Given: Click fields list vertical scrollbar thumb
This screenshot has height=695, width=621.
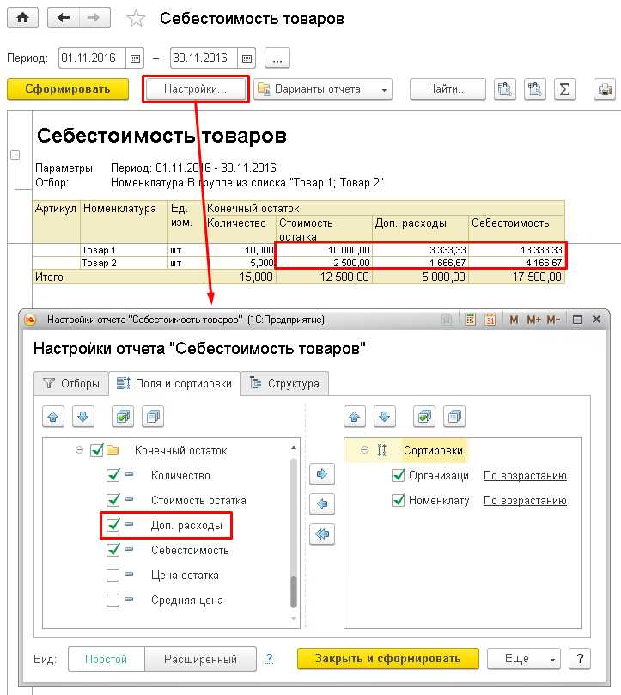Looking at the screenshot, I should tap(294, 592).
